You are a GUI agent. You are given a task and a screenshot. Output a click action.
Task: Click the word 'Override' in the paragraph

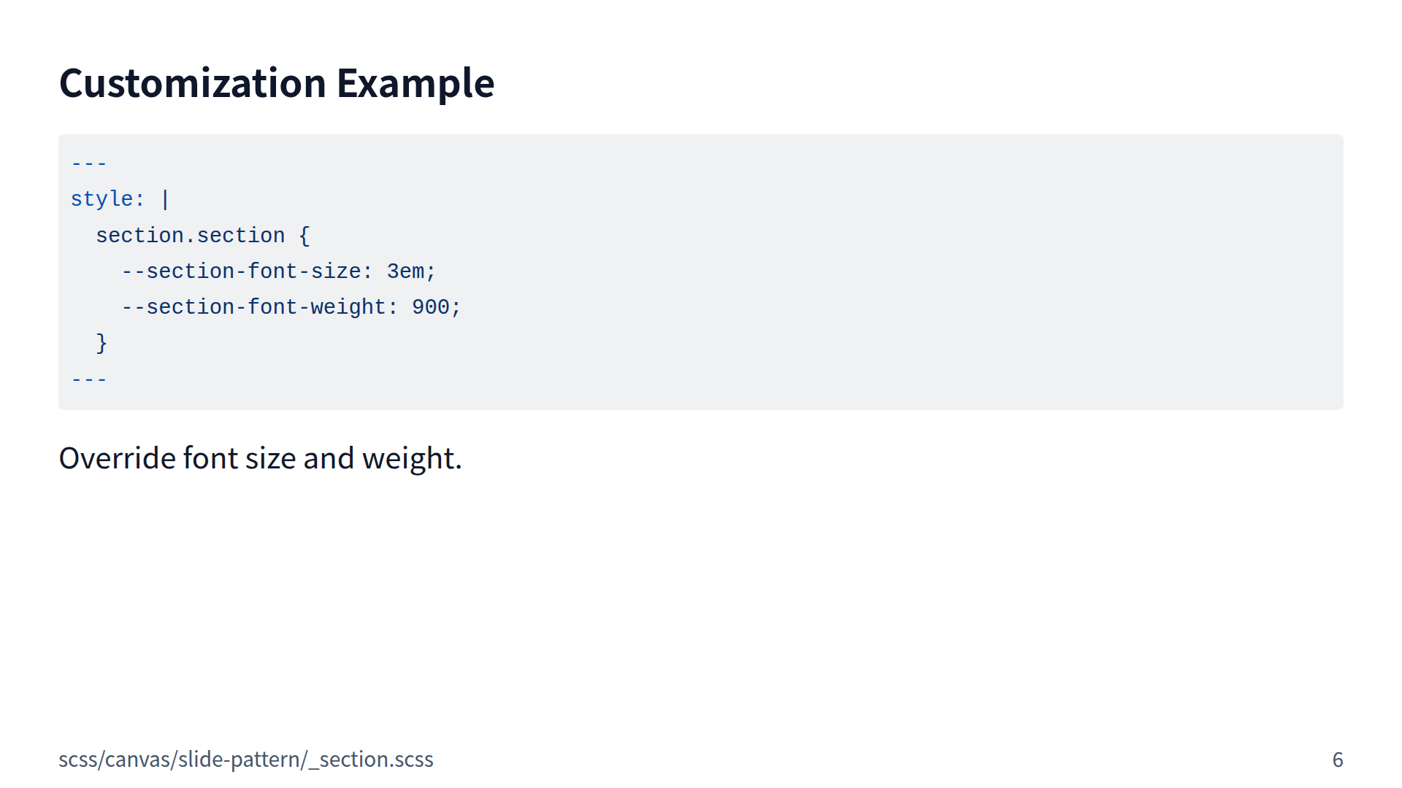[118, 458]
